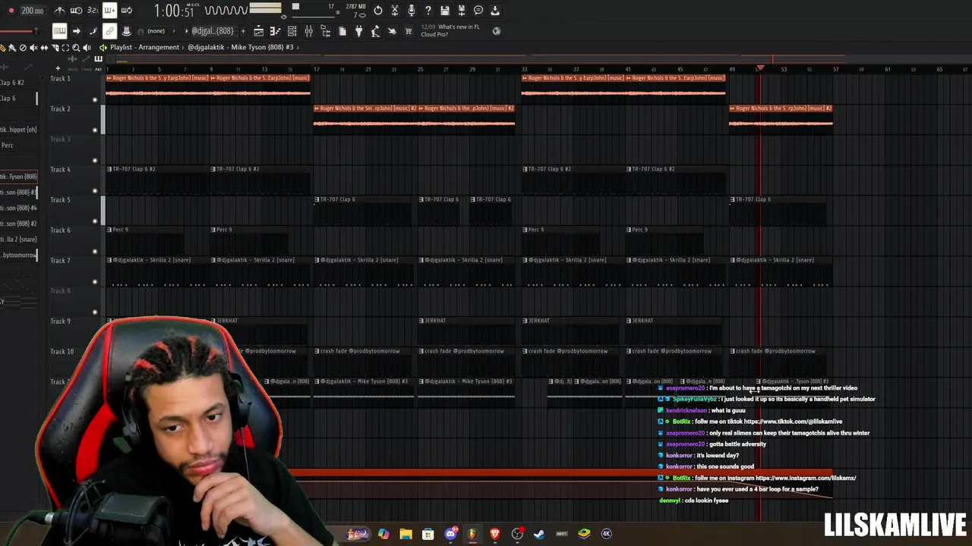The height and width of the screenshot is (546, 972).
Task: Toggle loop recording button
Action: coord(126,11)
